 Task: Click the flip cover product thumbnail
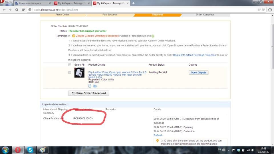click(x=79, y=73)
